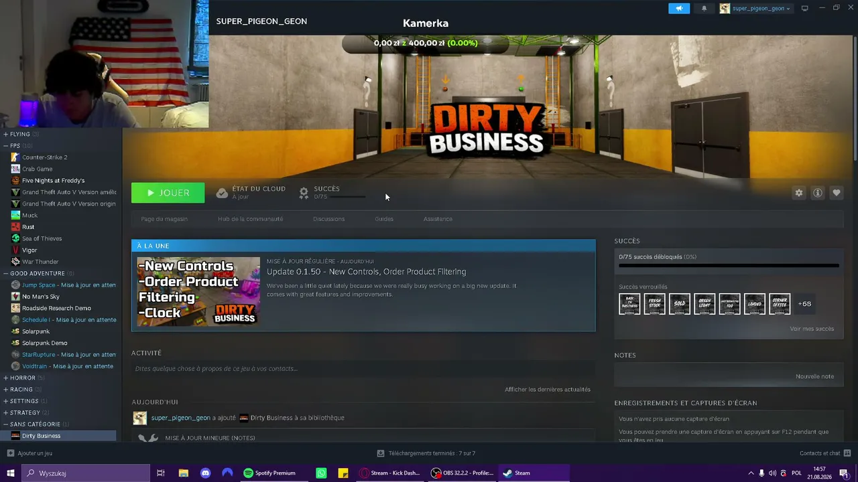Show game info via the information icon
Viewport: 858px width, 482px height.
click(818, 193)
